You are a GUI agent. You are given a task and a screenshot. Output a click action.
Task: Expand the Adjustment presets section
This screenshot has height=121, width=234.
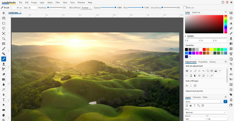click(194, 91)
